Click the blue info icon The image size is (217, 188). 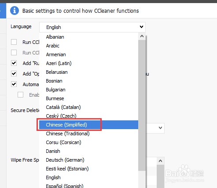15,11
